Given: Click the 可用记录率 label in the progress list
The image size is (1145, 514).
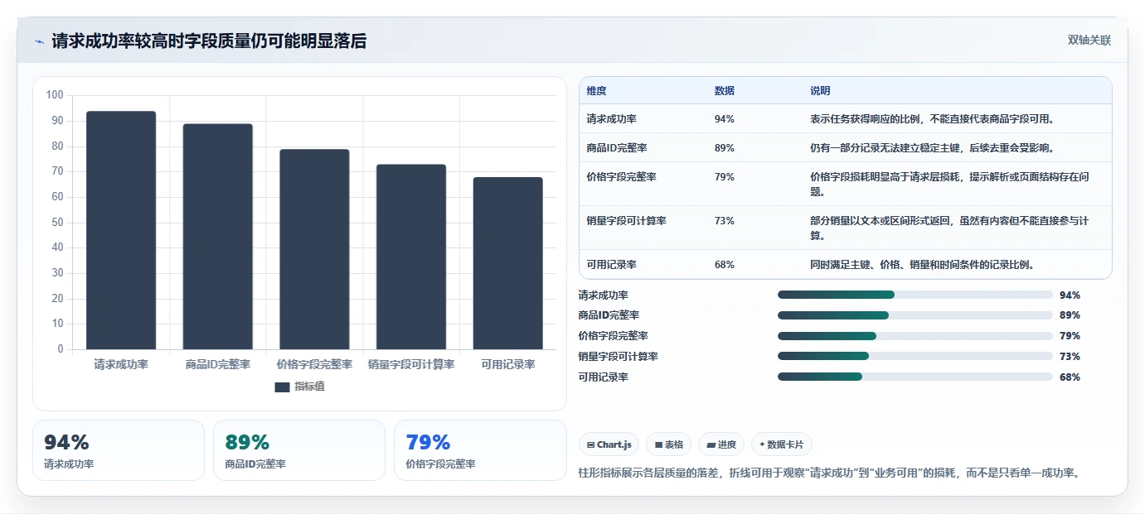Looking at the screenshot, I should tap(604, 377).
